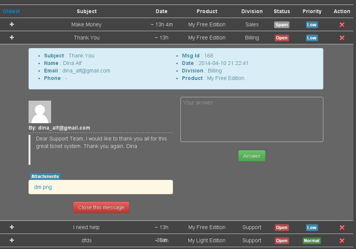This screenshot has width=356, height=249.
Task: Click the Date column header
Action: 161,11
